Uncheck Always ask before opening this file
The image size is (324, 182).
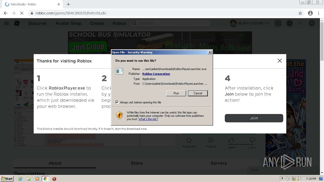click(x=117, y=102)
